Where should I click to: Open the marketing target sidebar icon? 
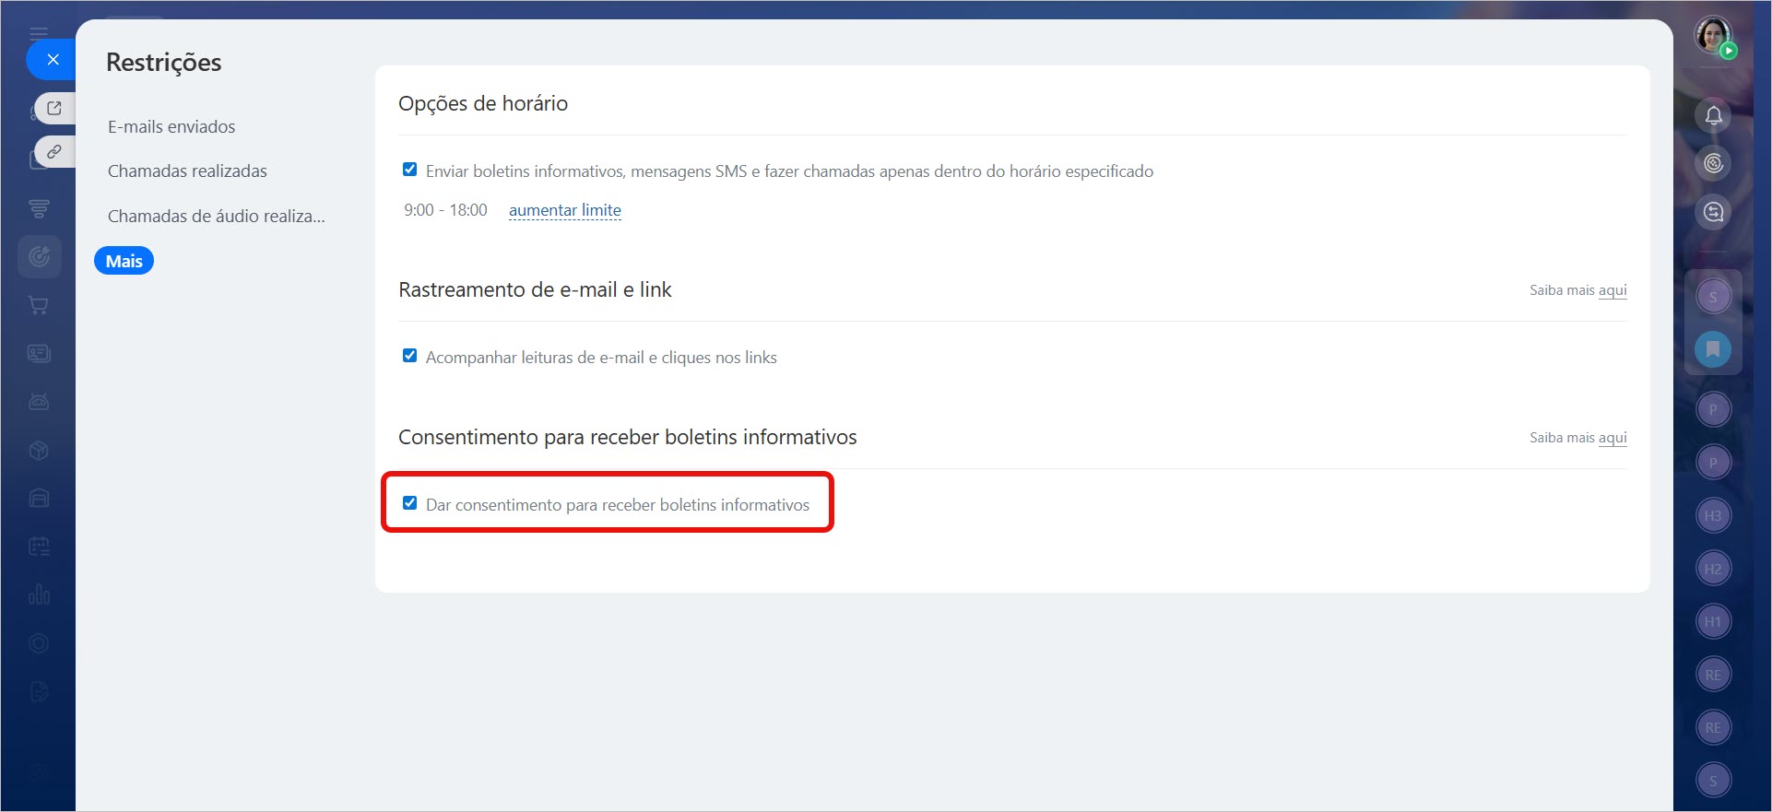(39, 256)
